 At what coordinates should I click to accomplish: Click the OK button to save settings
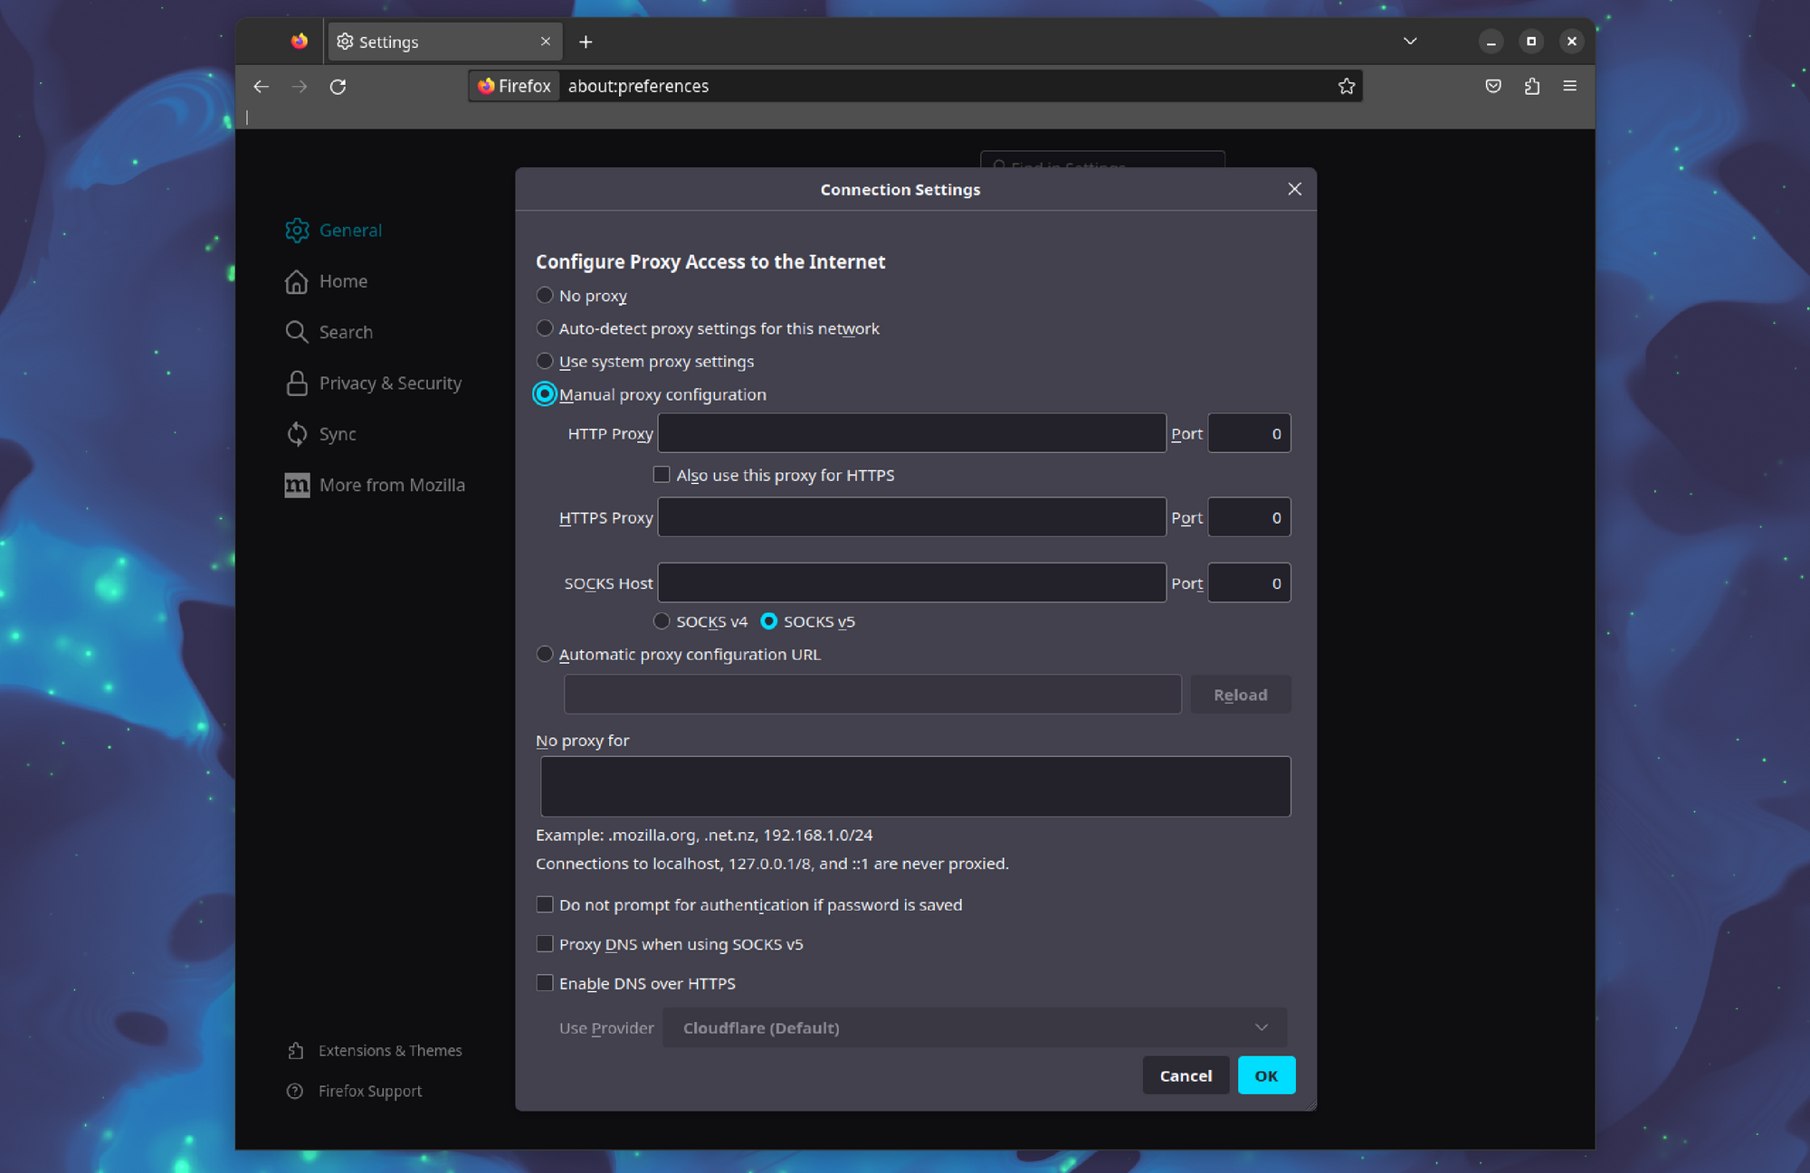click(1264, 1075)
